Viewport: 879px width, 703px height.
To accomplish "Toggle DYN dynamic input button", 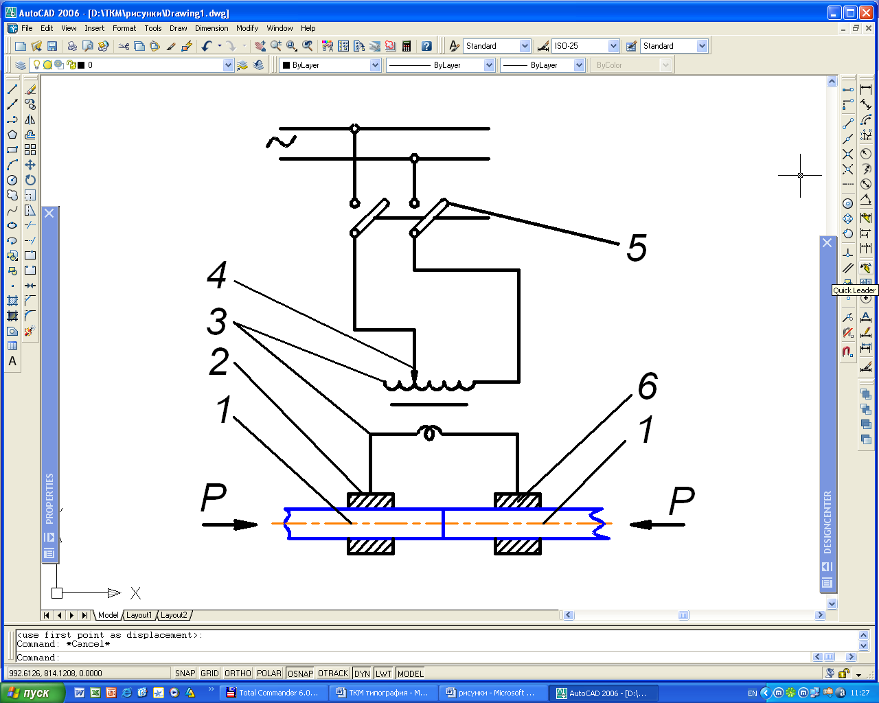I will (x=362, y=673).
